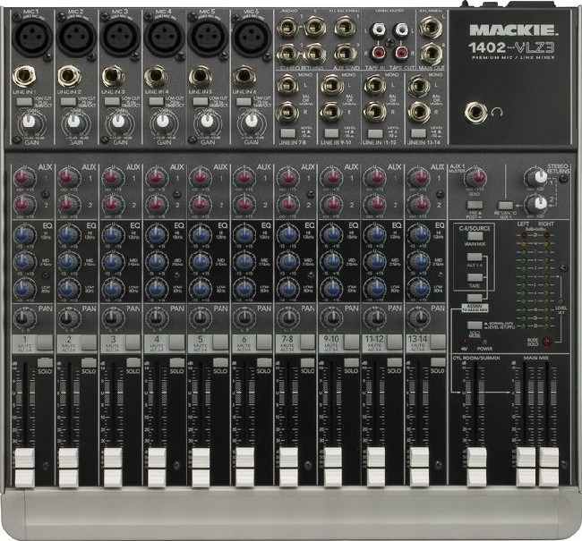Select the LINE IN 4 jack

pos(157,76)
